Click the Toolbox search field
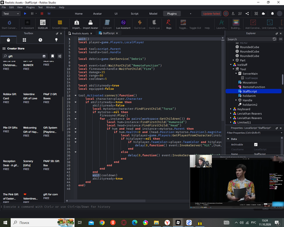The image size is (284, 227). 24,56
